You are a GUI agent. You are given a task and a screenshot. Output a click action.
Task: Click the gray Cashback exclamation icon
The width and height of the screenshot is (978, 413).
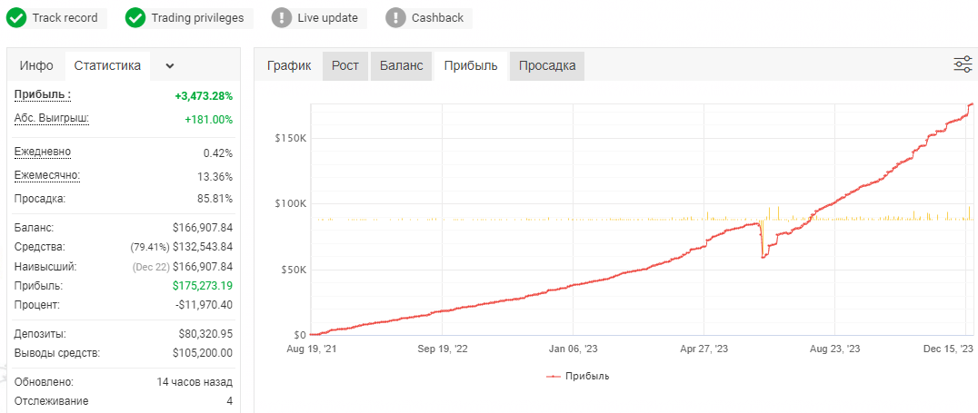pos(396,18)
